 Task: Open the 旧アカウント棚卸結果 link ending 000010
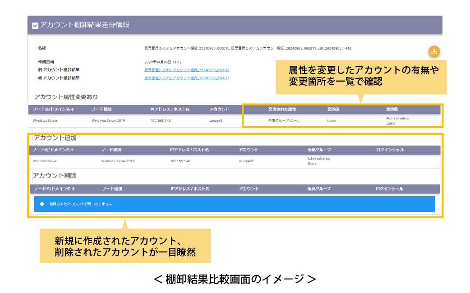point(187,70)
